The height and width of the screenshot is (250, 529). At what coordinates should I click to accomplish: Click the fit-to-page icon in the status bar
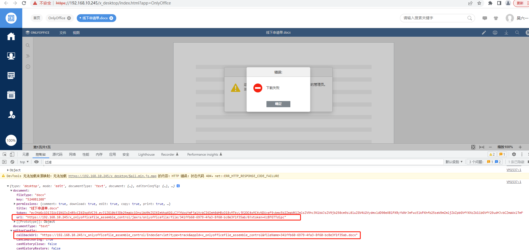click(x=473, y=147)
